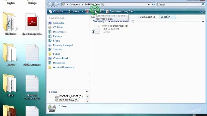Click the Public link text

click(x=57, y=54)
